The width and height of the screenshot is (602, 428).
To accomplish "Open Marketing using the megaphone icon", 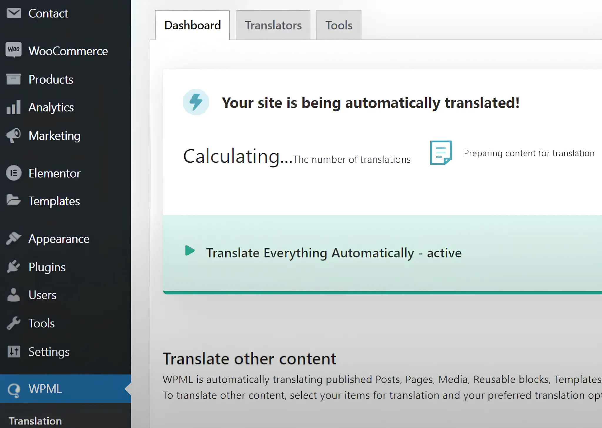I will click(x=13, y=135).
